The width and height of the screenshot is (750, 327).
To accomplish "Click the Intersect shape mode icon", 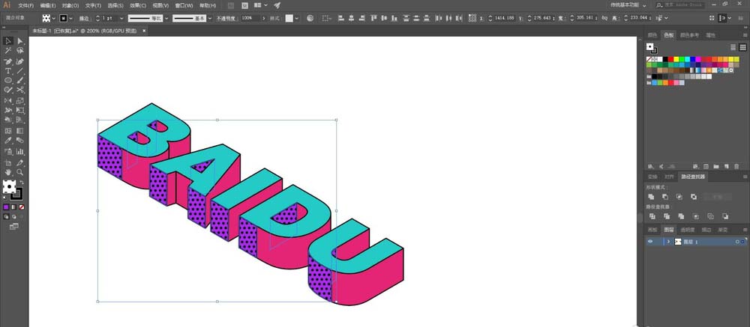I will [679, 197].
